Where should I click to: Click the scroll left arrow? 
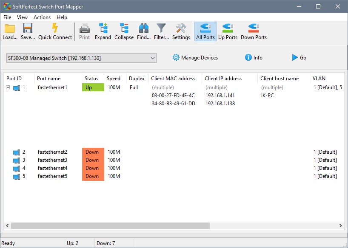click(7, 225)
